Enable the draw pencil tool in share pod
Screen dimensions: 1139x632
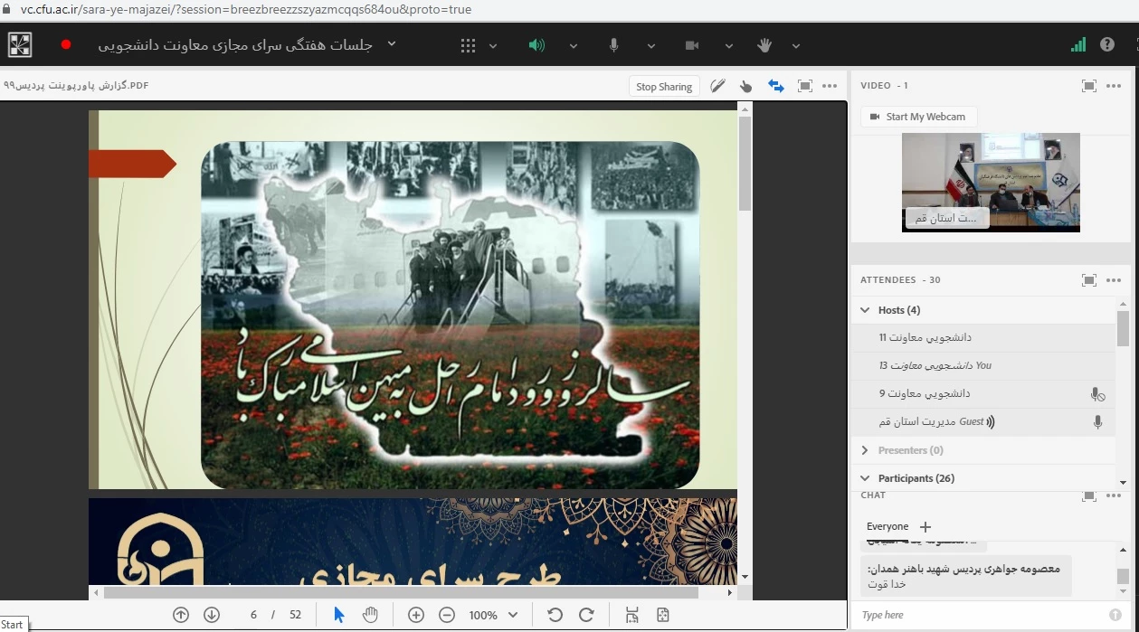click(717, 86)
